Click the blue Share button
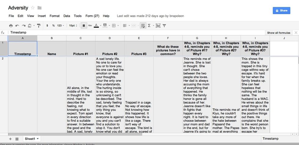The height and width of the screenshot is (145, 299). point(281,10)
